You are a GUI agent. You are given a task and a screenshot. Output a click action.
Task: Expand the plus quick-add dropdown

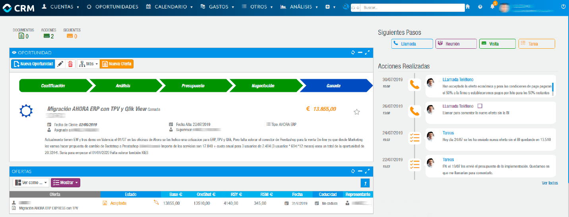coord(331,7)
